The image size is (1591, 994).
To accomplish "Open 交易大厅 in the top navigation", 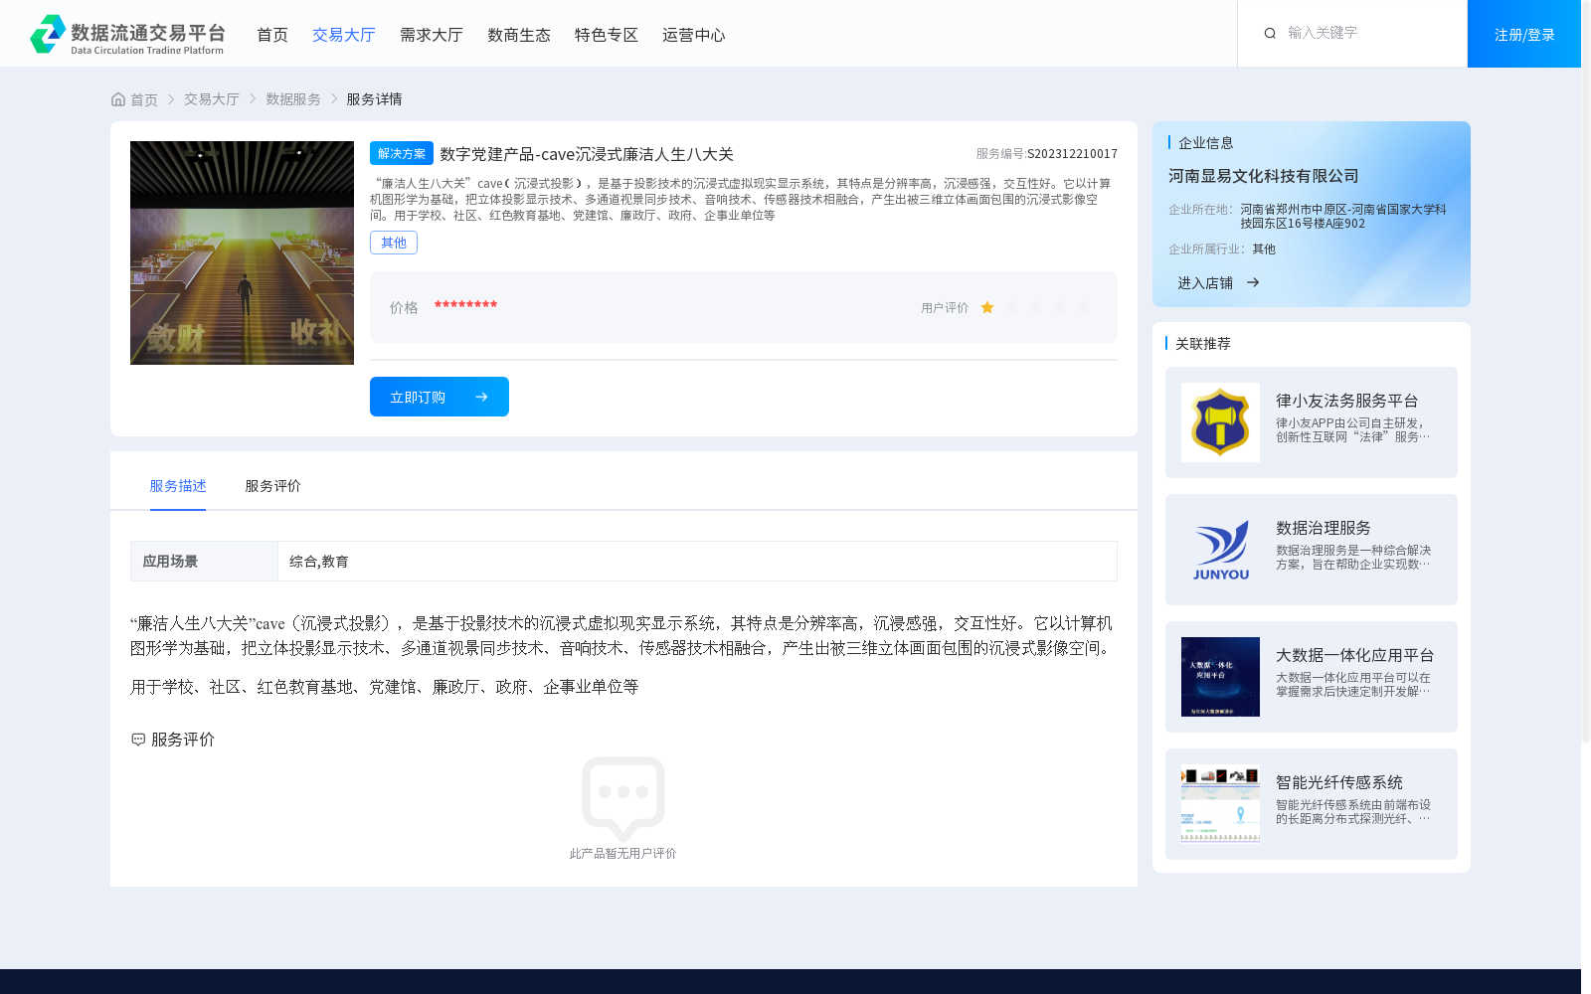I will (x=344, y=35).
